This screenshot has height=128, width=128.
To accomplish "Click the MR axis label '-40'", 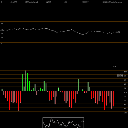I will (x=125, y=101).
